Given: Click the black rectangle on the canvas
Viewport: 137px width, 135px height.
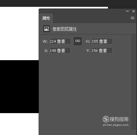Looking at the screenshot, I should pos(19,86).
